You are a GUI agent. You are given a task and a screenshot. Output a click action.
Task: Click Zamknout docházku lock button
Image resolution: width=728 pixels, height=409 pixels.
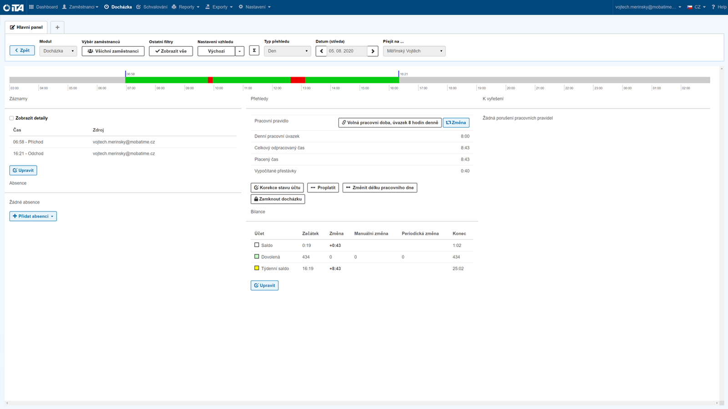point(278,199)
